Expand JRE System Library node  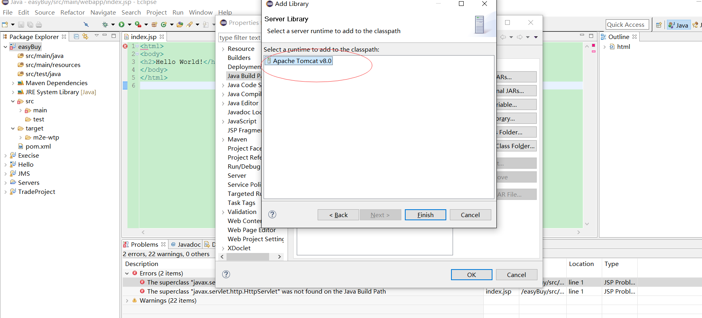pyautogui.click(x=13, y=92)
